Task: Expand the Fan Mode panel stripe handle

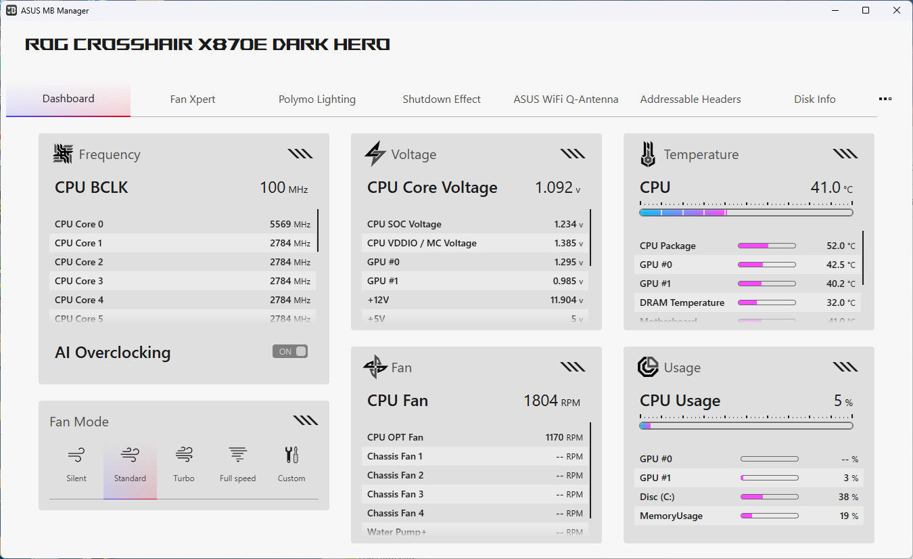Action: coord(306,421)
